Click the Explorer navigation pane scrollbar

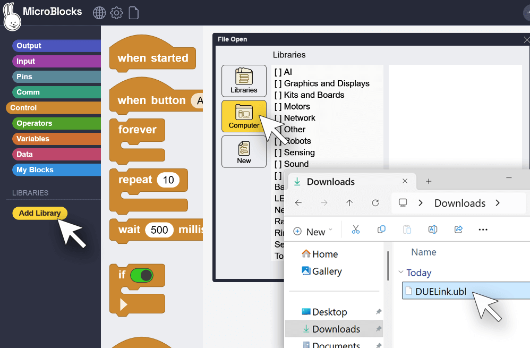pyautogui.click(x=388, y=266)
